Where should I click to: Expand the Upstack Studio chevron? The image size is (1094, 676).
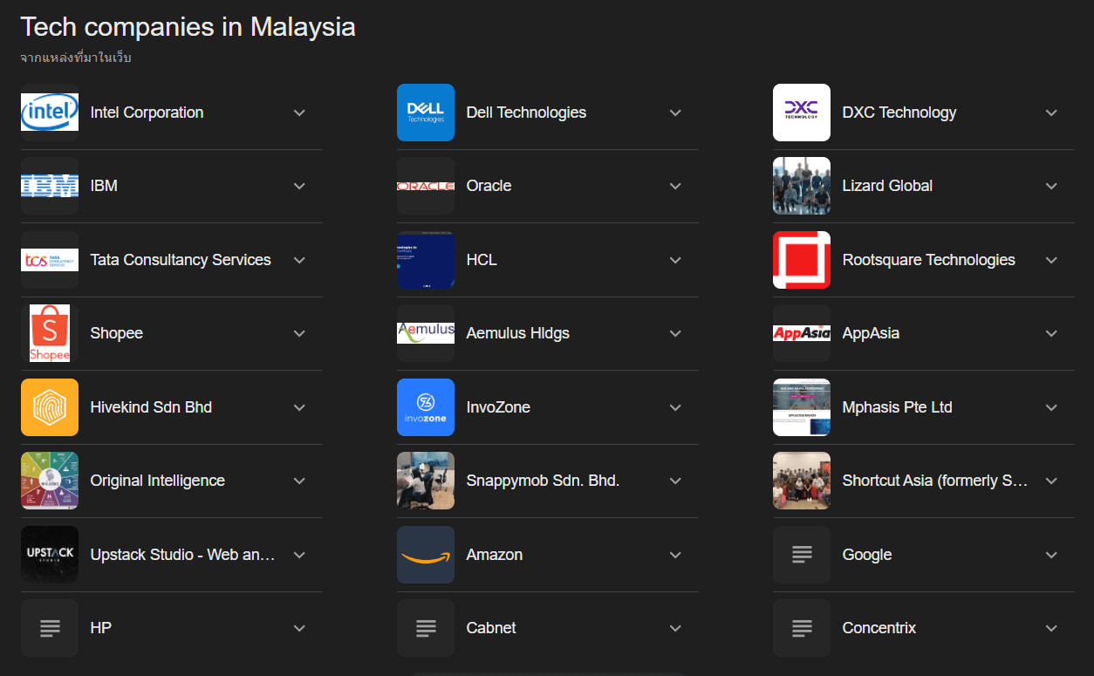[x=299, y=555]
